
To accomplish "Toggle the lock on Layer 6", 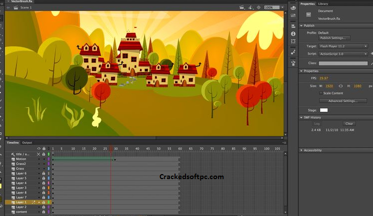I will coord(44,174).
